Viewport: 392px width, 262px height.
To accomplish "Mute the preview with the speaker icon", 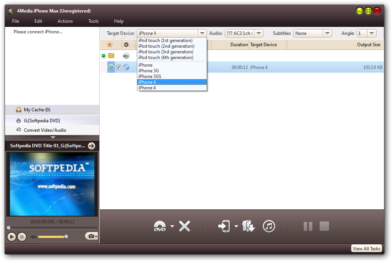I will tap(33, 237).
